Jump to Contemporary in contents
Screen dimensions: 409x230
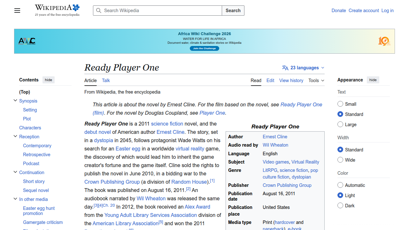coord(37,146)
